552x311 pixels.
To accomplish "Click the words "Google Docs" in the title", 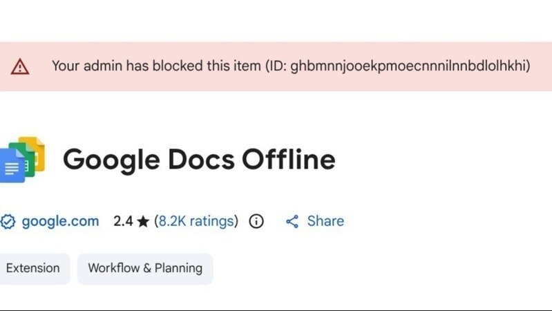I will tap(148, 160).
